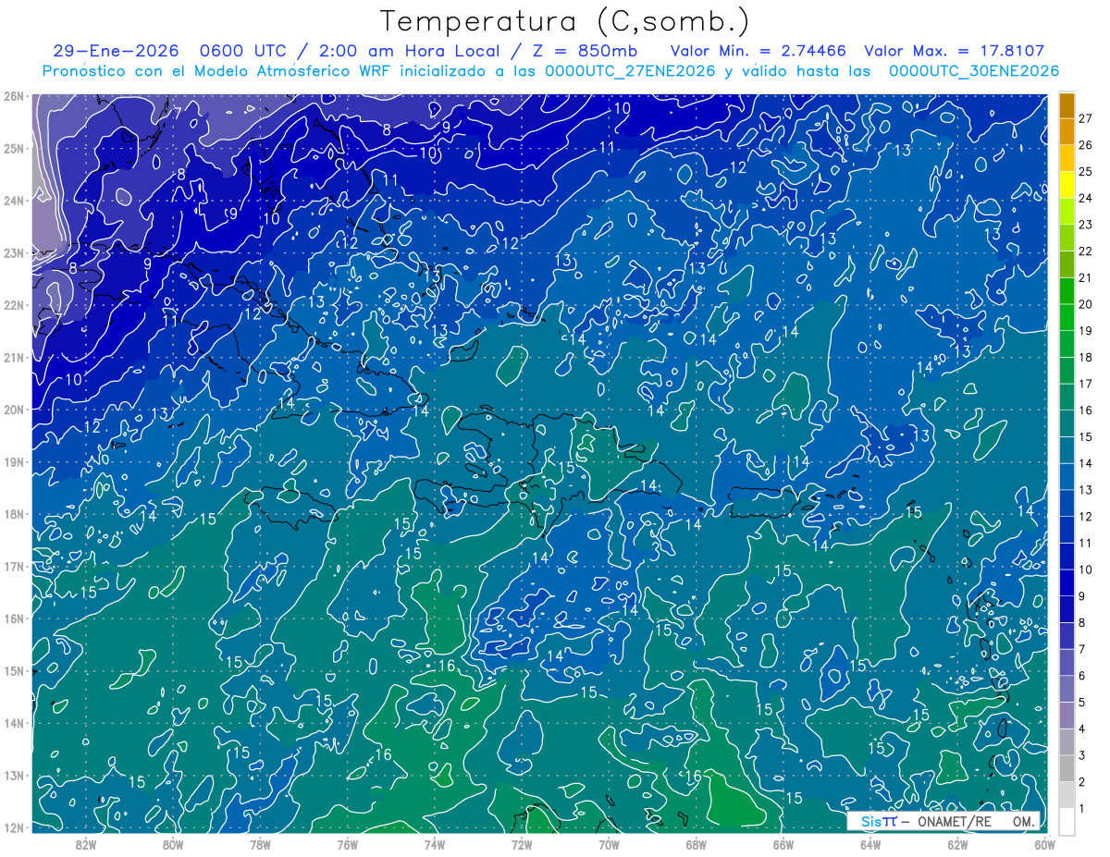Click the "Valor Max. = 17.8107" readout
1110x857 pixels.
[x=954, y=52]
